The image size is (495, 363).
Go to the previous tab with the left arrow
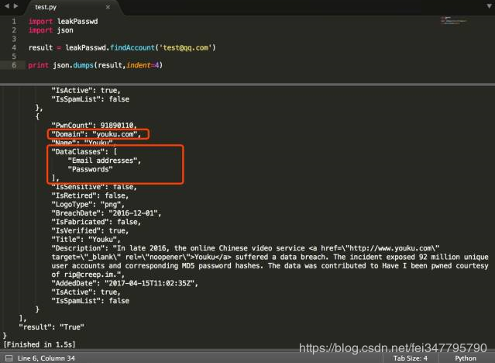pos(7,5)
